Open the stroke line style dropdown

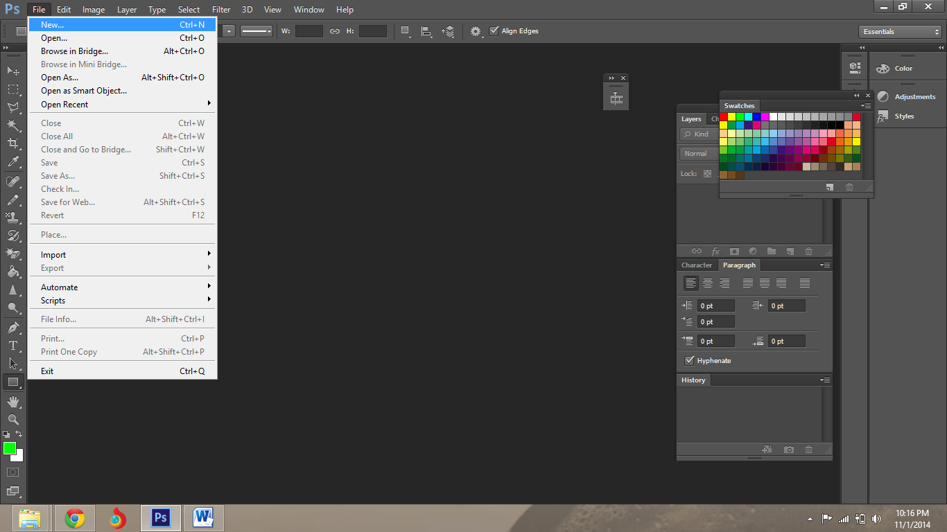(x=257, y=31)
